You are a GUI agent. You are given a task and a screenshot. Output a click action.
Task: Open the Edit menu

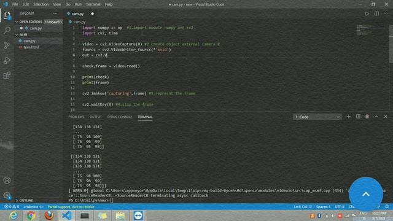tap(26, 4)
